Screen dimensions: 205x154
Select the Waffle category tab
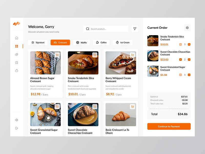81,42
